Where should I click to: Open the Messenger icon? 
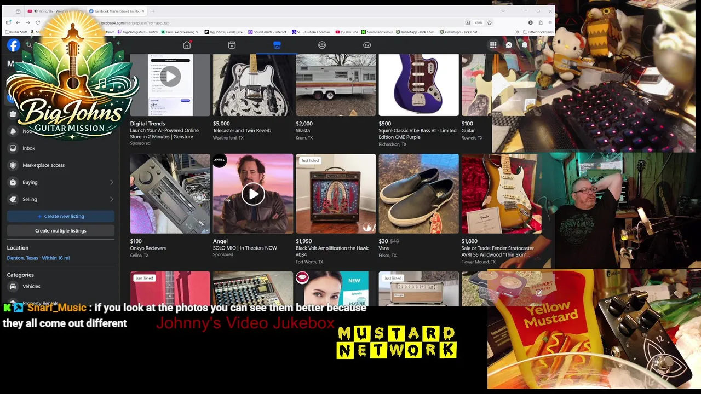(x=509, y=45)
